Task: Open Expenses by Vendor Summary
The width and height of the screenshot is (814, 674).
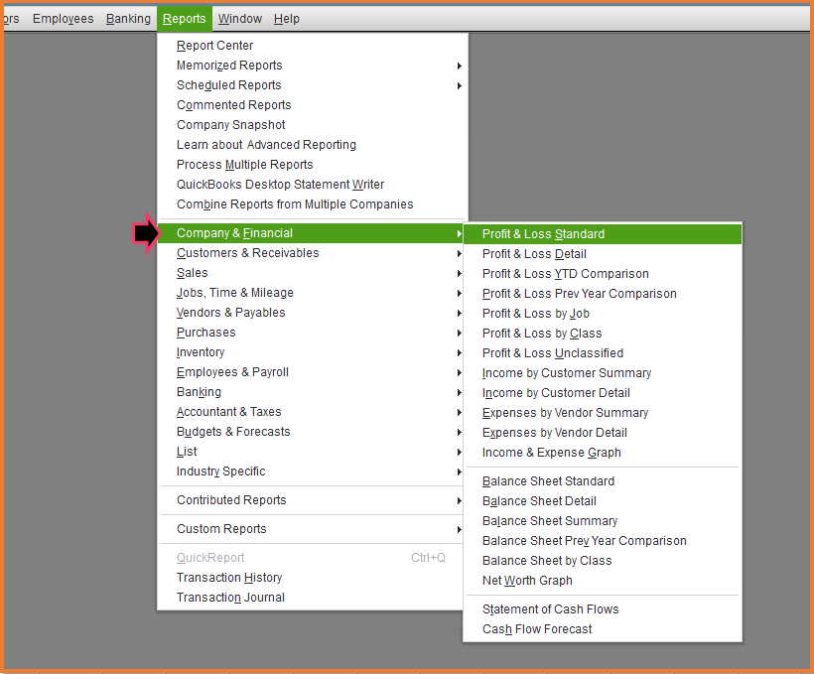Action: 603,413
